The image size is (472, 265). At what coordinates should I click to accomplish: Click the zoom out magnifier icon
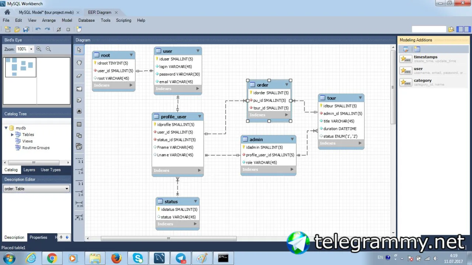pos(48,49)
